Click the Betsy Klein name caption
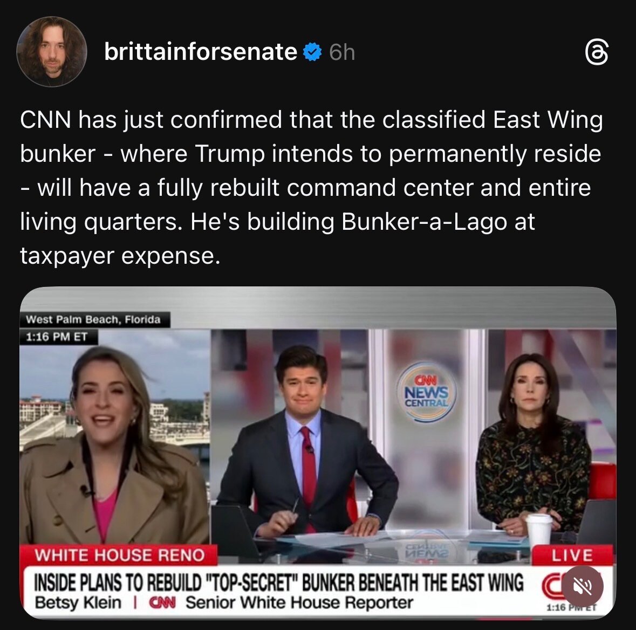Image resolution: width=636 pixels, height=630 pixels. coord(78,602)
